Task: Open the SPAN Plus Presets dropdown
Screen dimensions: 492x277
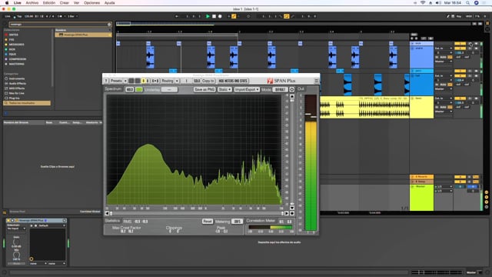Action: 118,81
